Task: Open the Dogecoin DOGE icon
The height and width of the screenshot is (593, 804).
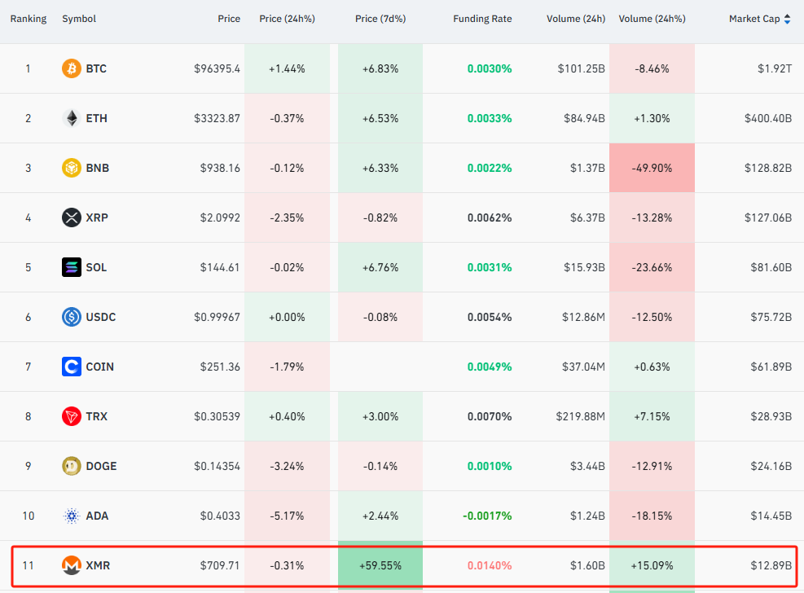Action: pos(71,467)
